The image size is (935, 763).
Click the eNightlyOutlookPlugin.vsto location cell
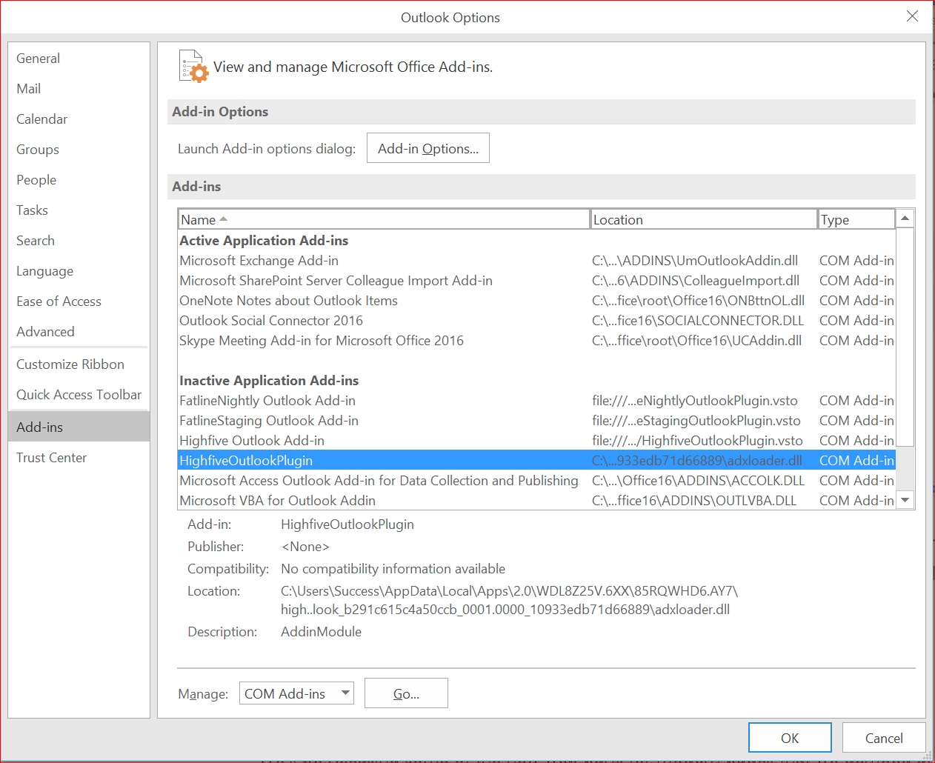coord(695,401)
